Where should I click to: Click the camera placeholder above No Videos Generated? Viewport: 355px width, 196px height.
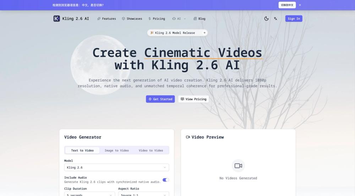pyautogui.click(x=238, y=166)
